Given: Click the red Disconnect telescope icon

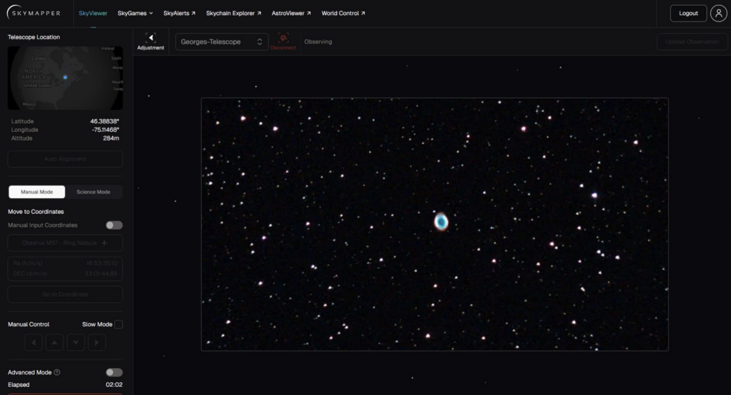Looking at the screenshot, I should [283, 38].
